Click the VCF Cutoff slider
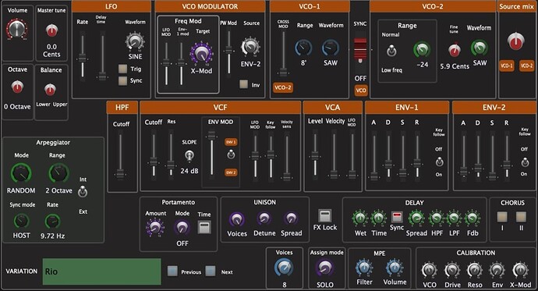Image resolution: width=538 pixels, height=291 pixels. tap(154, 154)
